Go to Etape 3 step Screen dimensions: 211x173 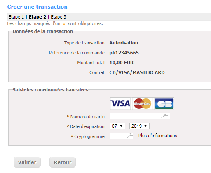click(59, 17)
